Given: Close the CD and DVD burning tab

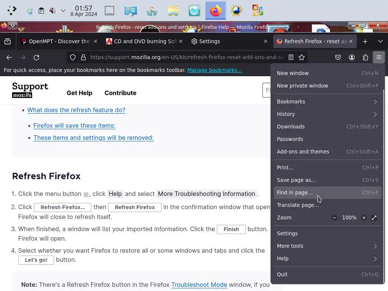Looking at the screenshot, I should pos(181,41).
